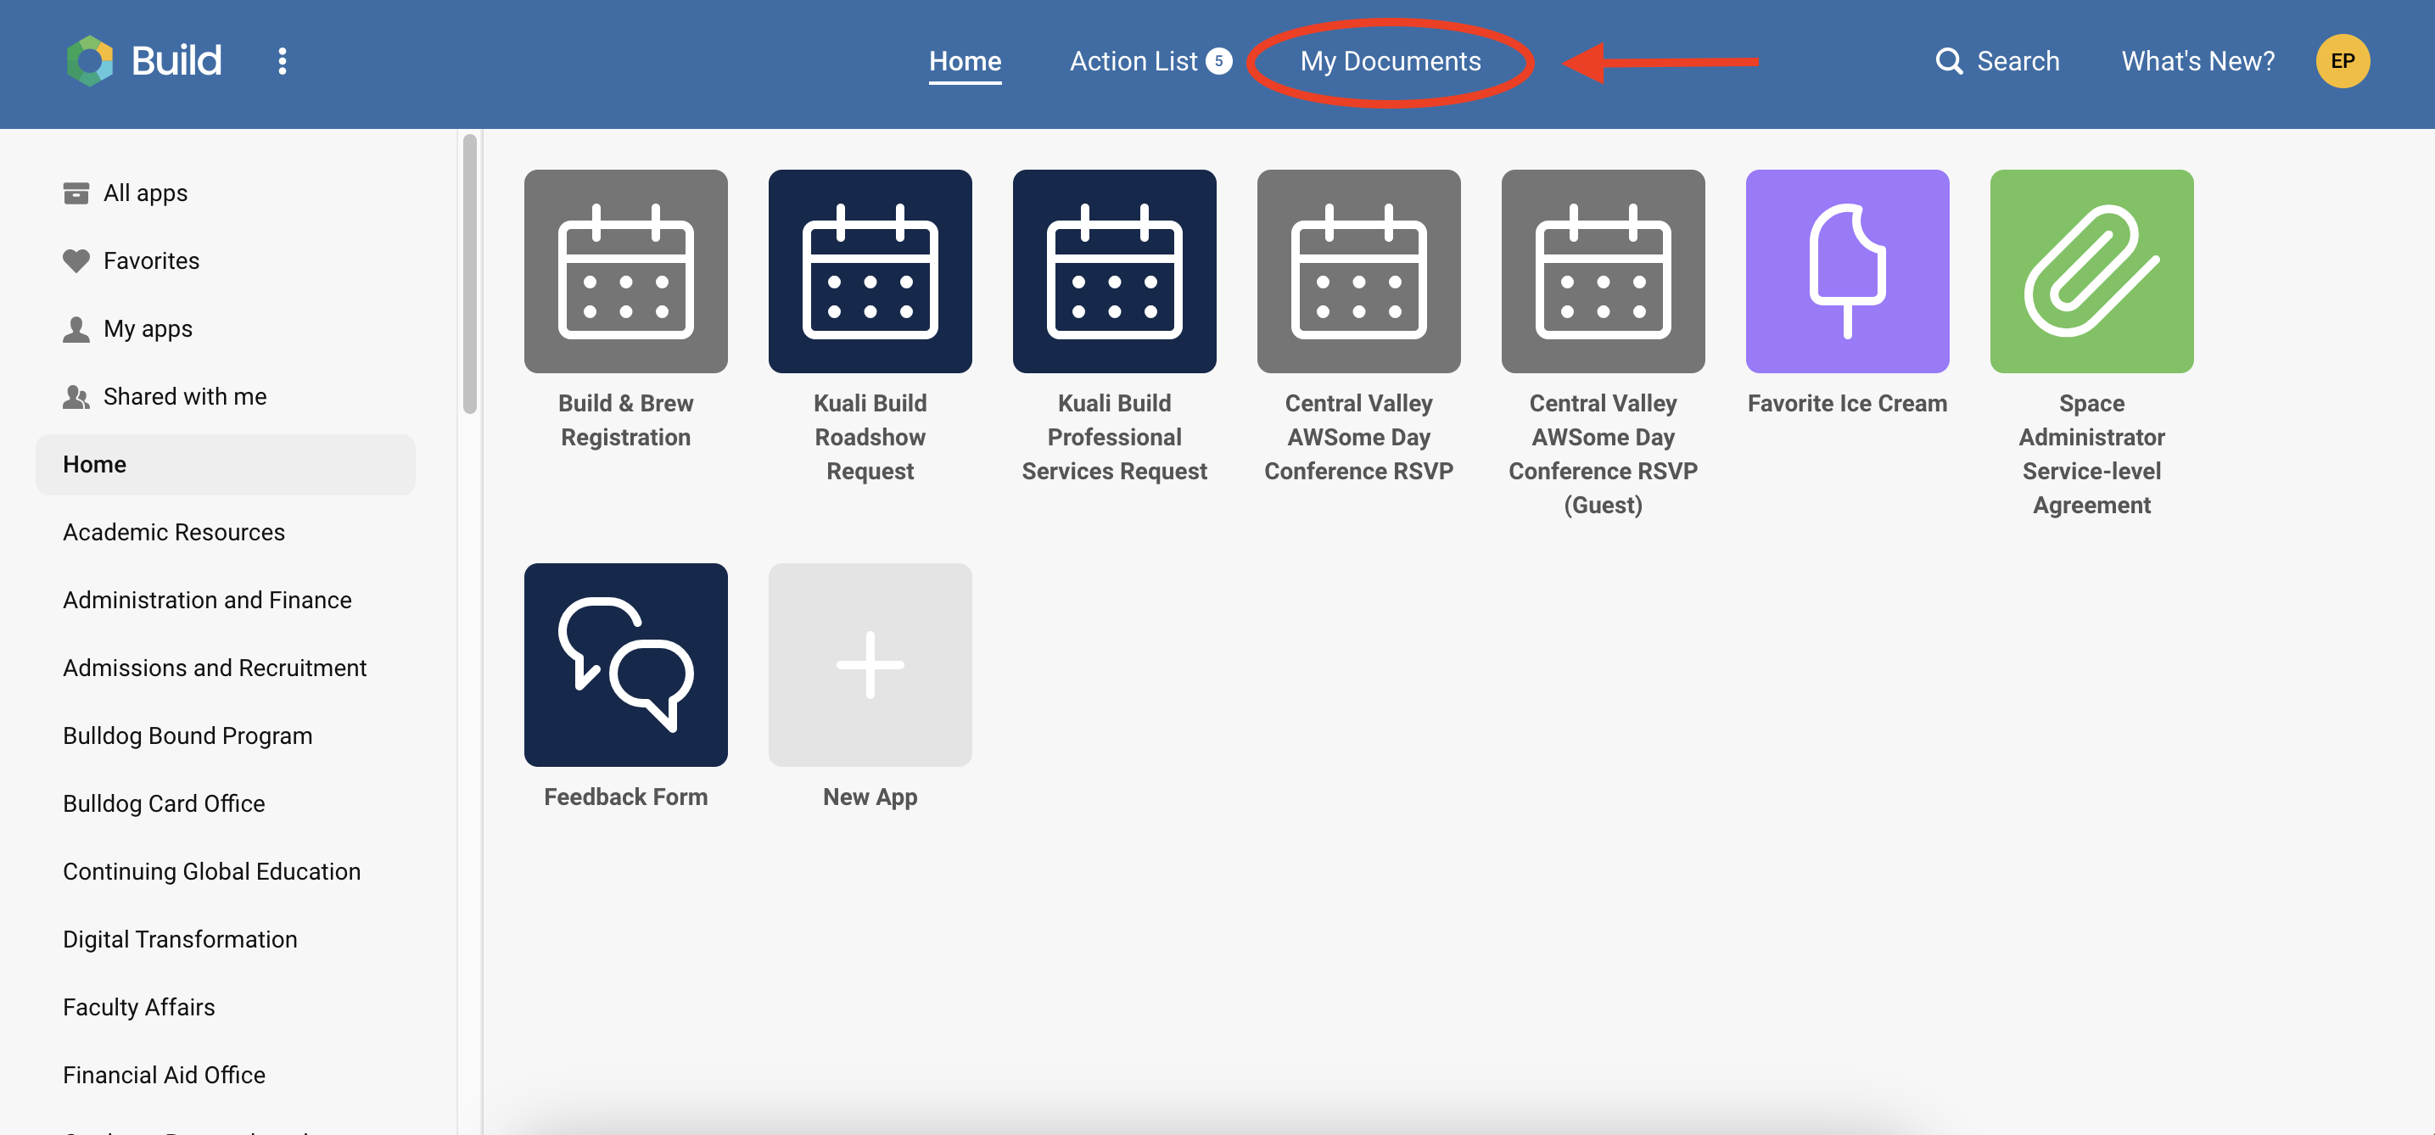This screenshot has width=2435, height=1135.
Task: Open the Feedback Form chat icon
Action: [626, 664]
